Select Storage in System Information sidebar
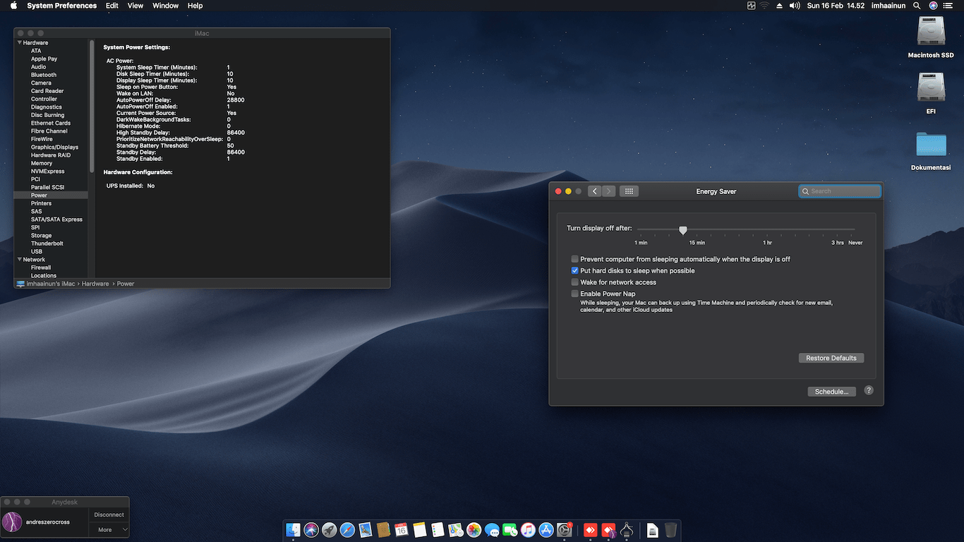Screen dimensions: 964x542 click(x=42, y=236)
